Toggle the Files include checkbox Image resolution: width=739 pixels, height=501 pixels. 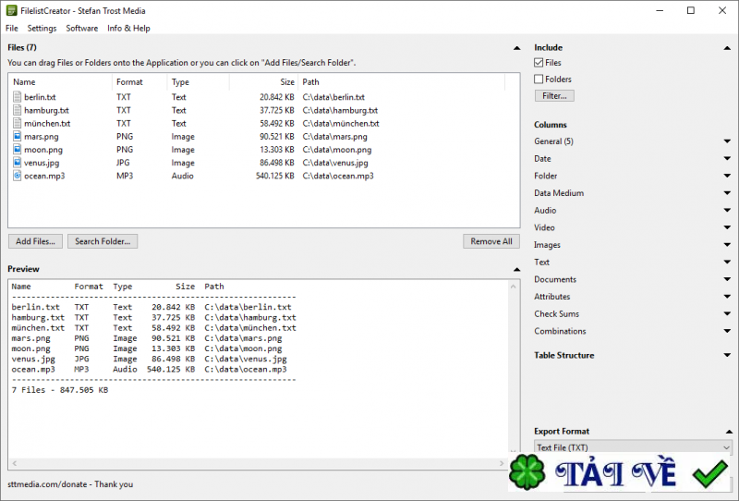pyautogui.click(x=539, y=62)
